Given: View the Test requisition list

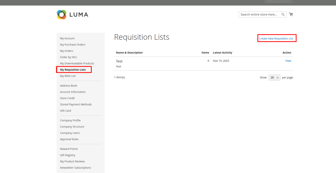Looking at the screenshot, I should point(288,61).
